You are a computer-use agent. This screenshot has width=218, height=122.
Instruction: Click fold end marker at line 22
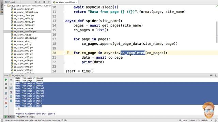(64, 62)
